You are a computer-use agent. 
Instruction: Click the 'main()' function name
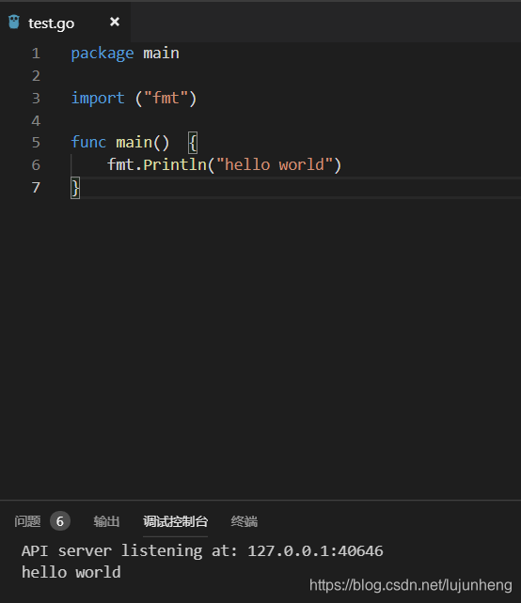[x=143, y=143]
